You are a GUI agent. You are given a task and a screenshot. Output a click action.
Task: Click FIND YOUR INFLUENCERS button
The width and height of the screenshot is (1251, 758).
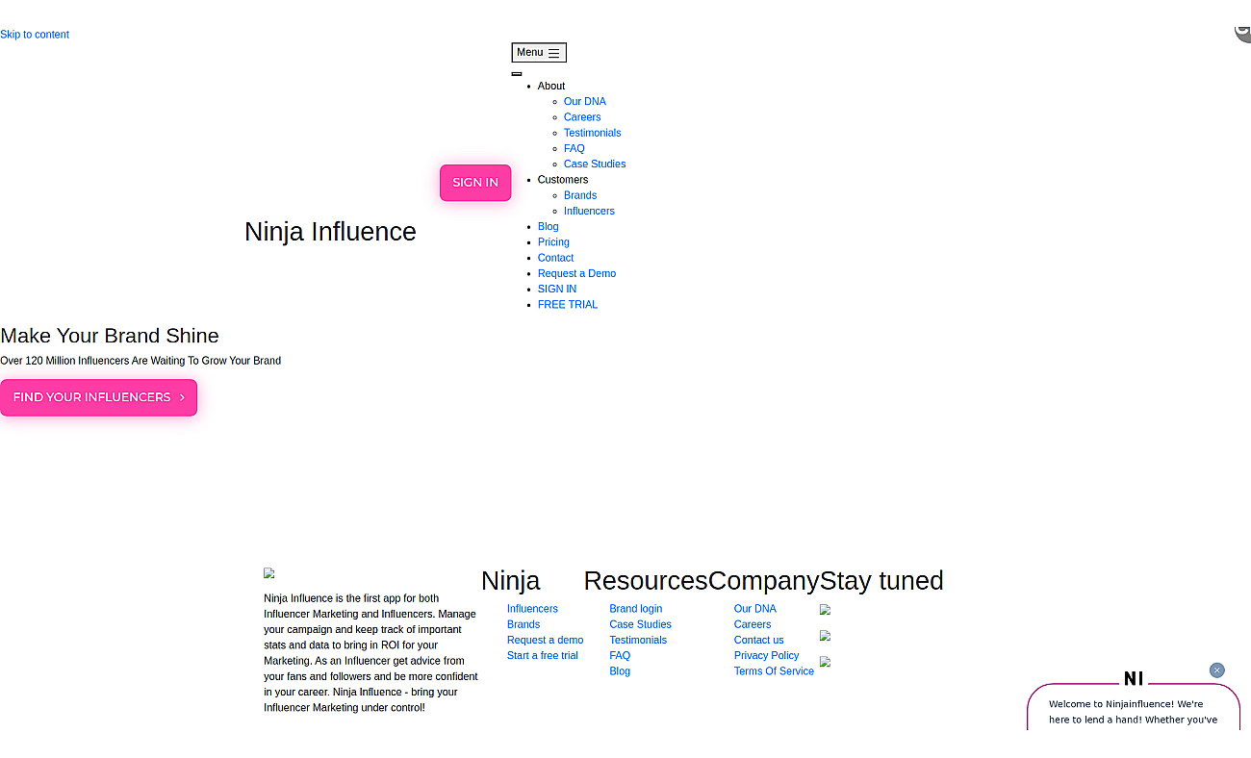98,397
